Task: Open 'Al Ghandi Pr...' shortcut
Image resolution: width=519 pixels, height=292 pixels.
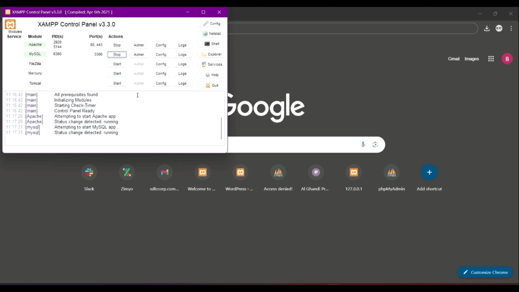Action: (x=316, y=172)
